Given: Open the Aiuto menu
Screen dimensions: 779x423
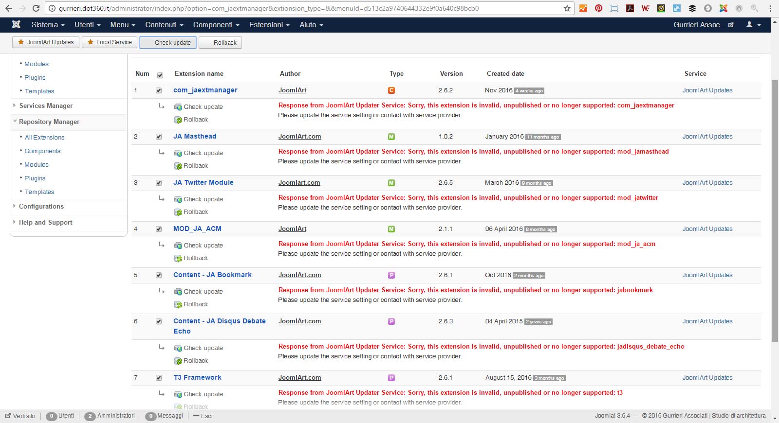Looking at the screenshot, I should click(x=311, y=25).
